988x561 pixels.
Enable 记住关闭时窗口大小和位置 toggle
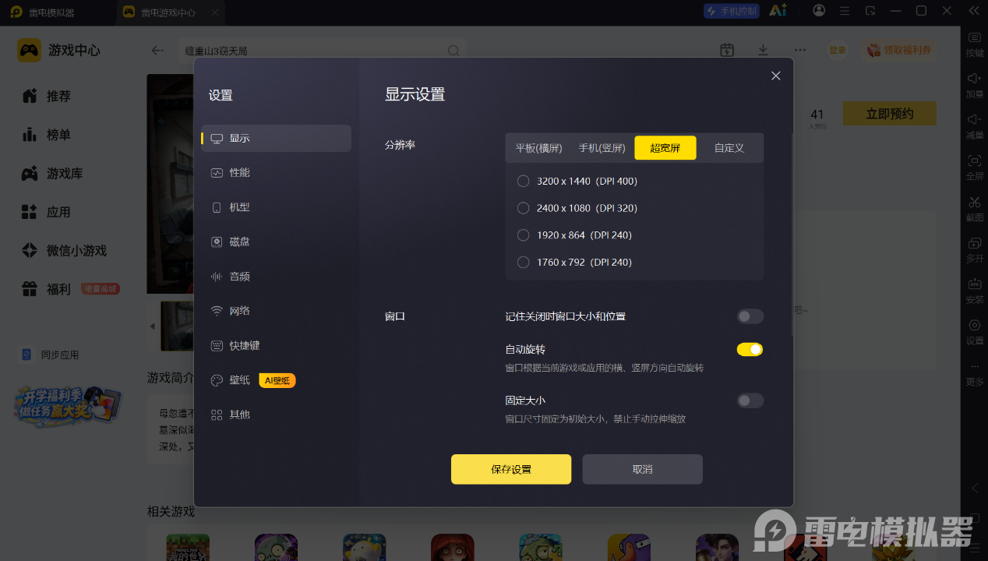750,316
